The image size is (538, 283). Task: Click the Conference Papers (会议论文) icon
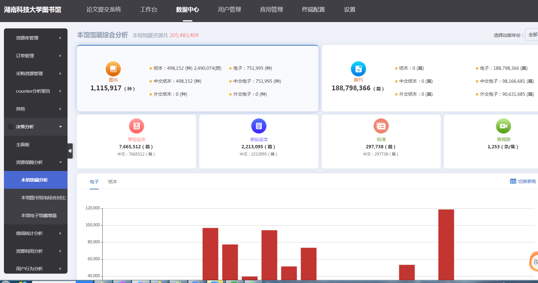259,126
